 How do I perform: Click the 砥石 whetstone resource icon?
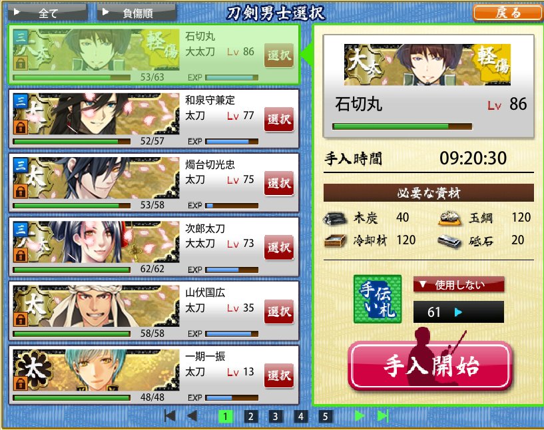pos(449,241)
